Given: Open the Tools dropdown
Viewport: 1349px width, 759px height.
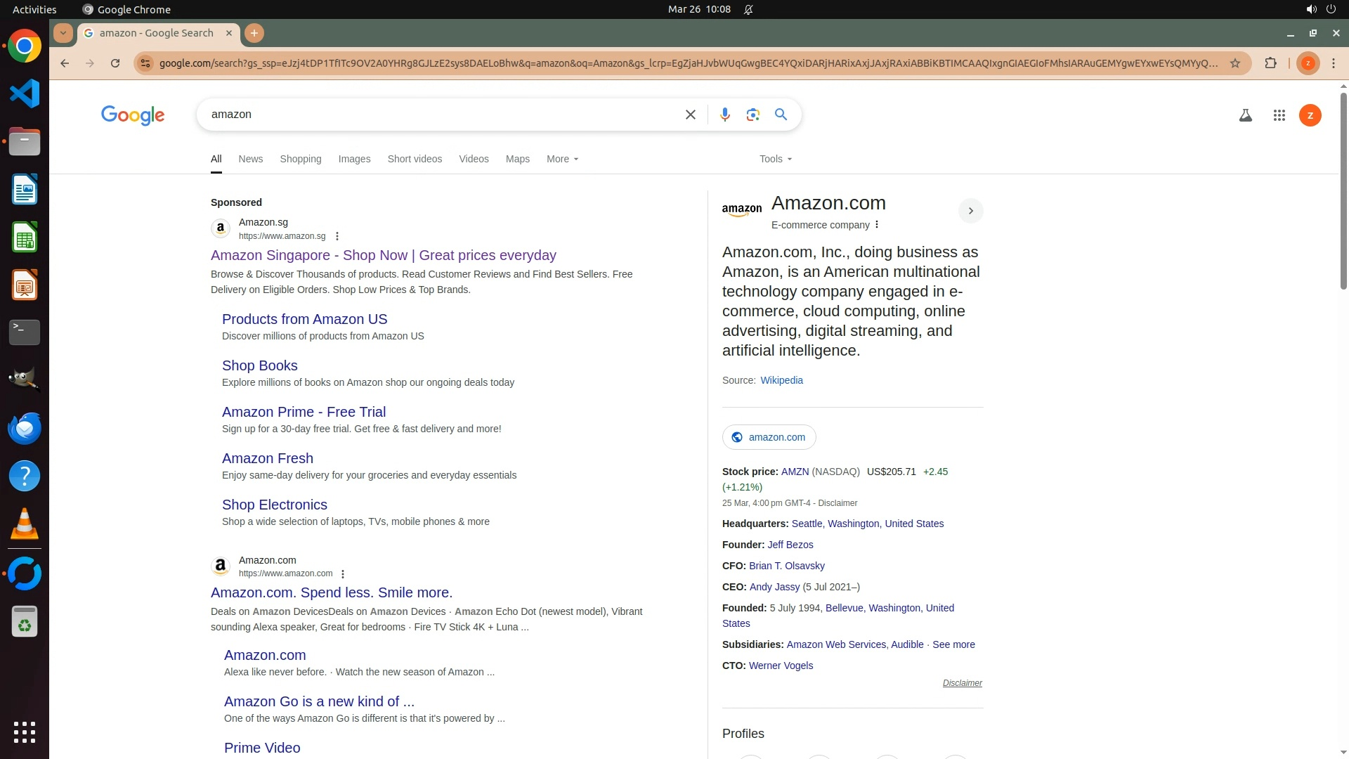Looking at the screenshot, I should [775, 159].
